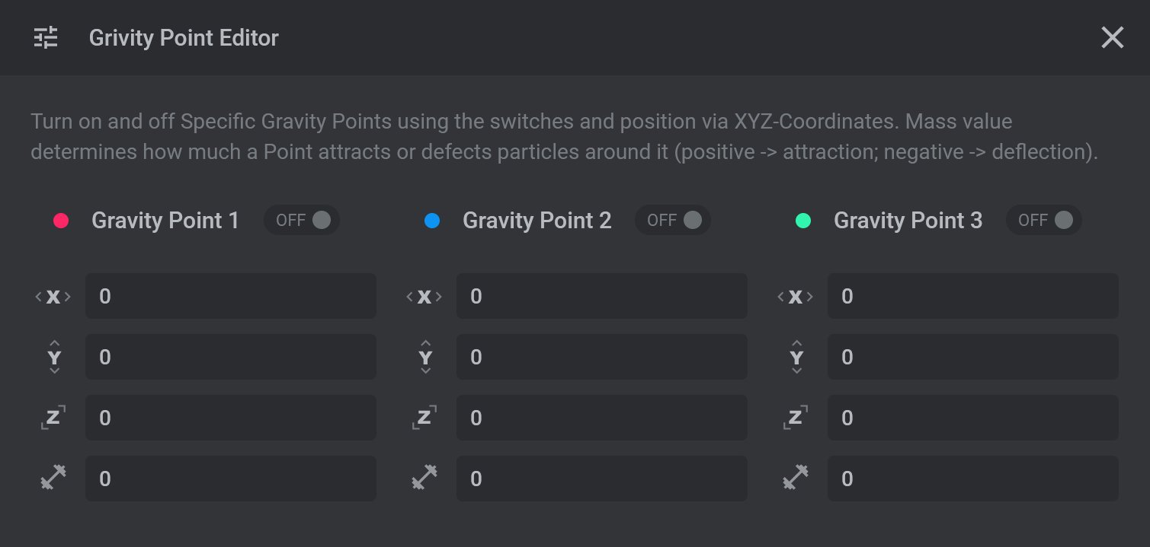Click Gravity Point 1 Y axis icon

click(x=54, y=357)
